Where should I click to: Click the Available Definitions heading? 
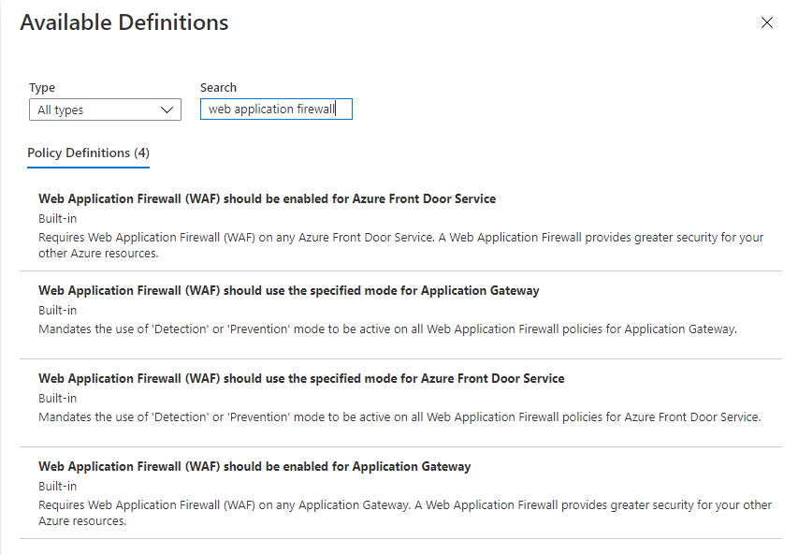(124, 22)
